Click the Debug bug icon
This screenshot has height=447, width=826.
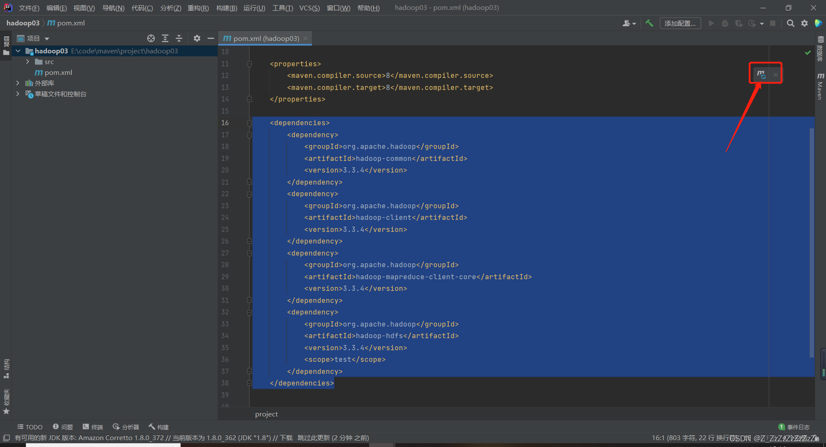[725, 23]
